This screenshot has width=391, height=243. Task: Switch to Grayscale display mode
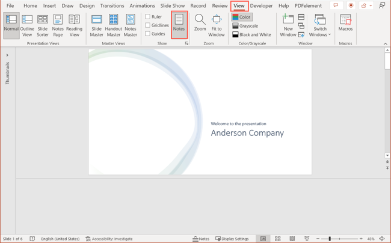pyautogui.click(x=245, y=26)
